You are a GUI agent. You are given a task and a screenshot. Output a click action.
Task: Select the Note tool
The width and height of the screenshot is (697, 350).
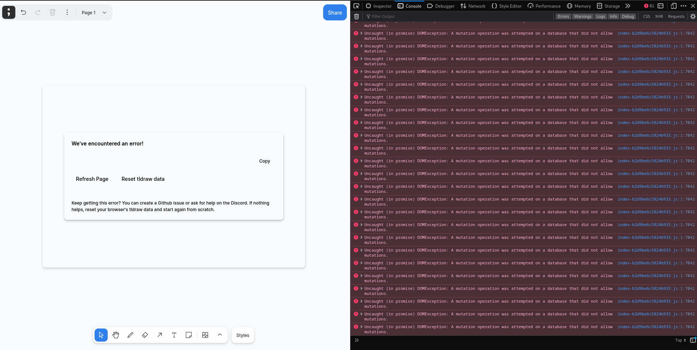(188, 335)
